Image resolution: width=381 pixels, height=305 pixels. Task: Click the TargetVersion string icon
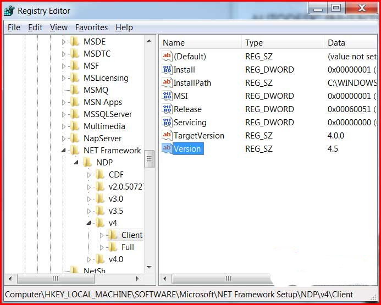[167, 135]
